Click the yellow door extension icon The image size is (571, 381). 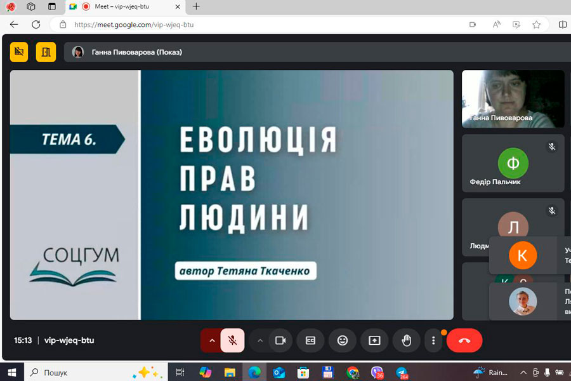(x=46, y=52)
